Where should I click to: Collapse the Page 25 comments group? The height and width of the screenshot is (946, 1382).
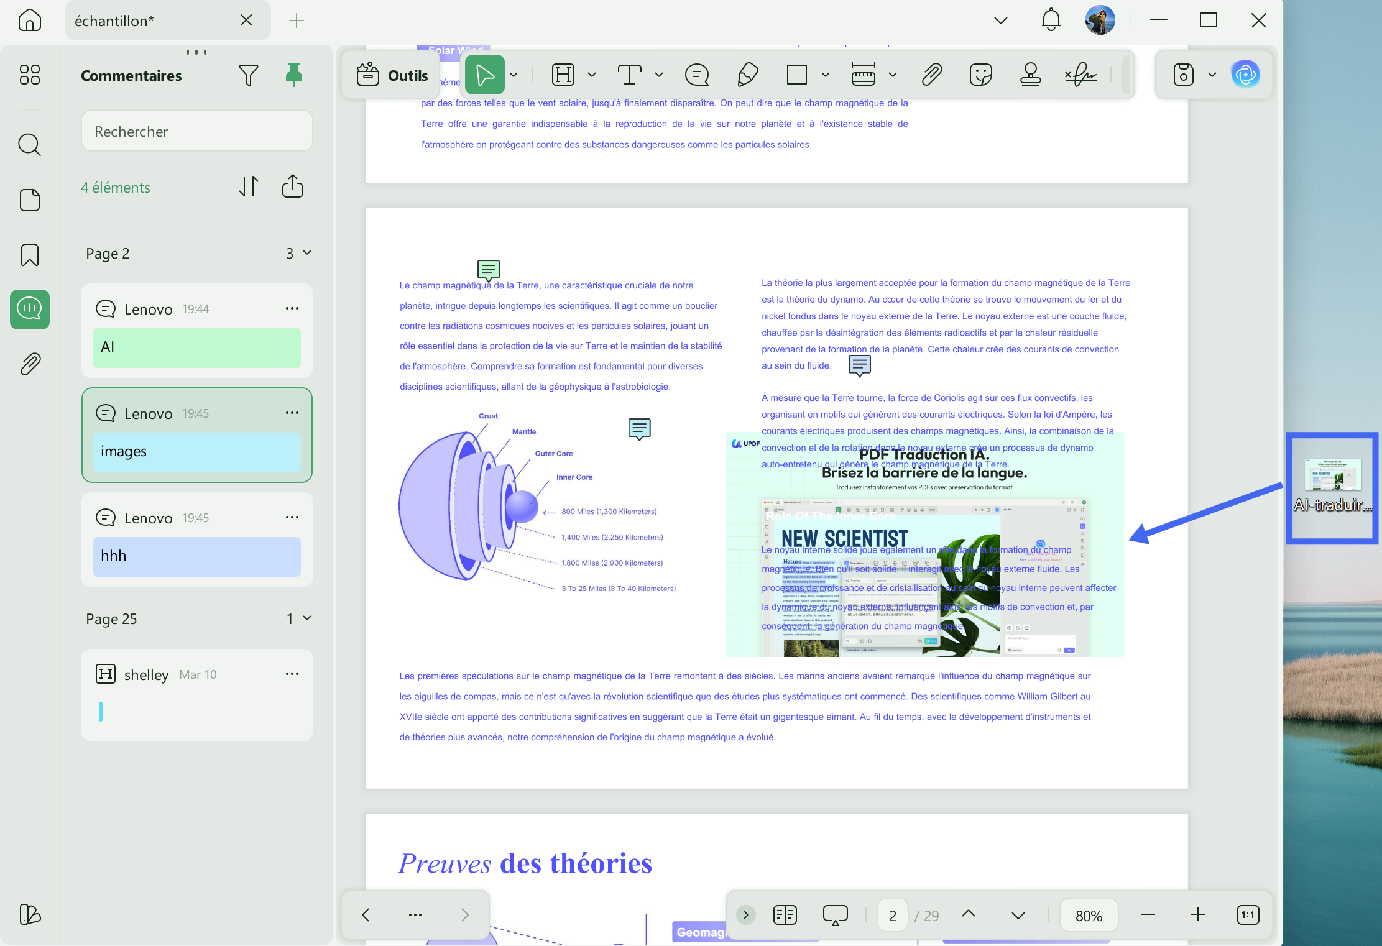pos(306,618)
